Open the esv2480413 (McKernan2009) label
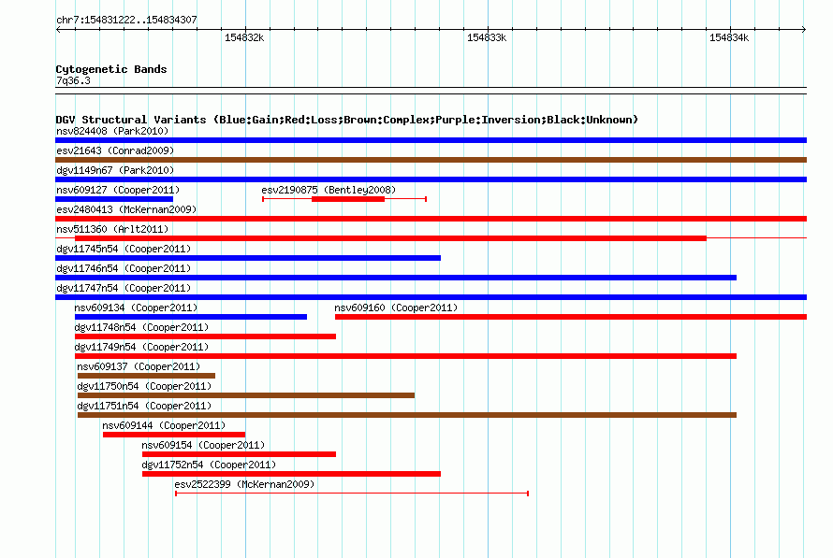This screenshot has width=833, height=558. (x=126, y=209)
